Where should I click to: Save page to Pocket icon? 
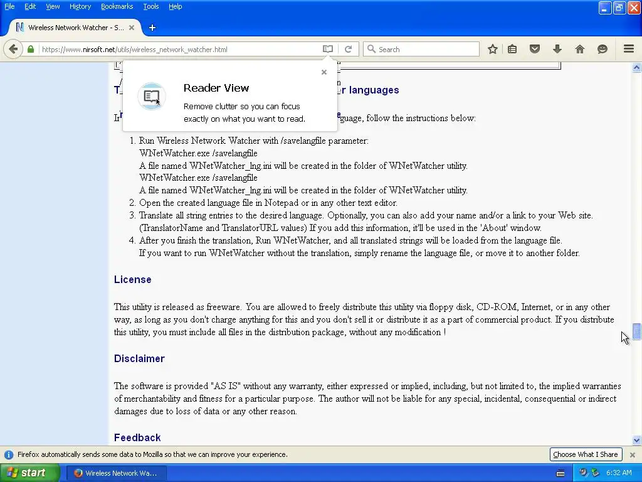tap(535, 49)
